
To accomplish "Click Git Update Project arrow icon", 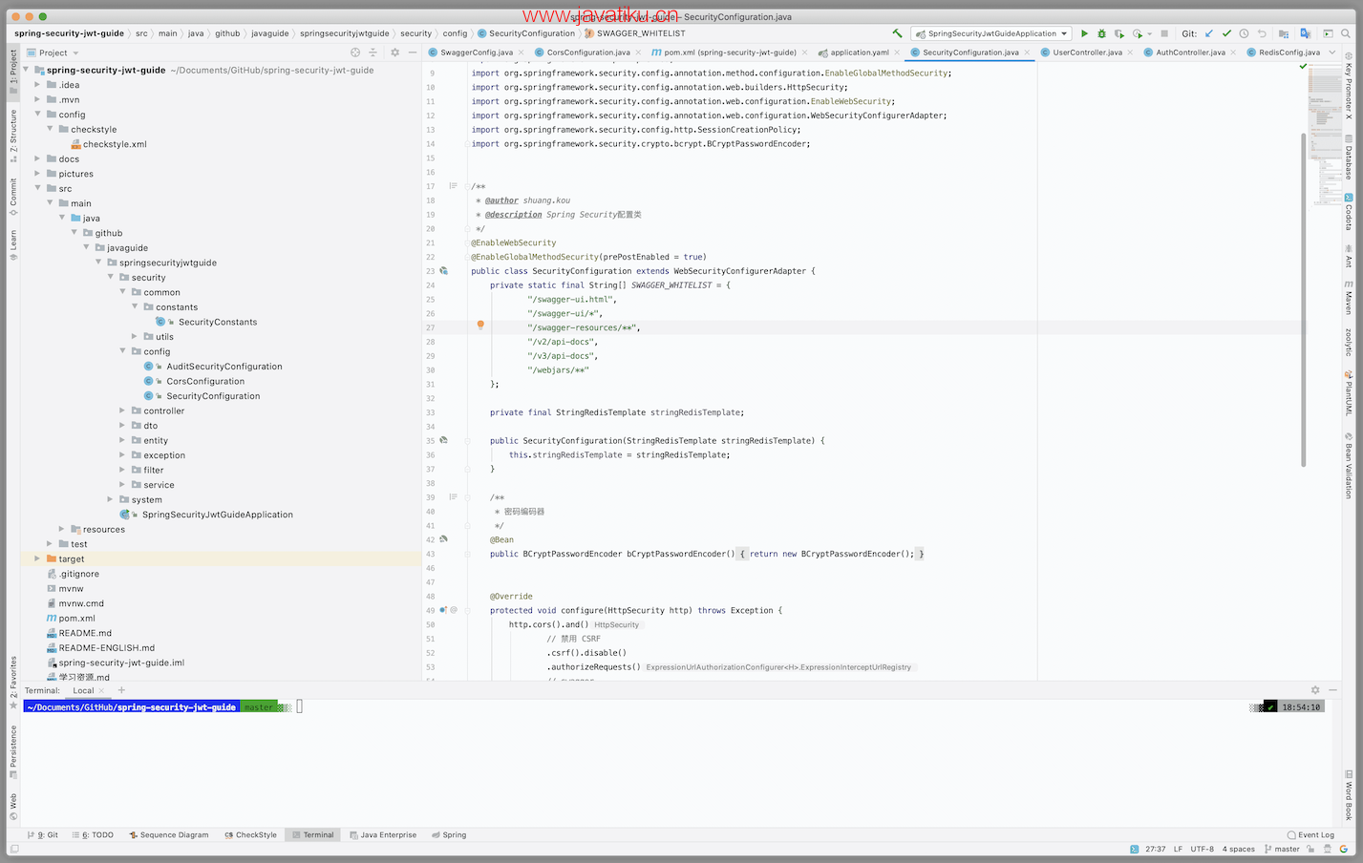I will [x=1209, y=33].
